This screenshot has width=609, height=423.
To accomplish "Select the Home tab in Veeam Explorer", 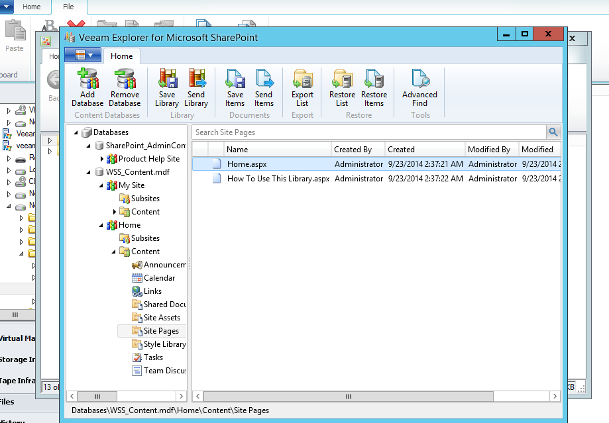I will pos(121,56).
